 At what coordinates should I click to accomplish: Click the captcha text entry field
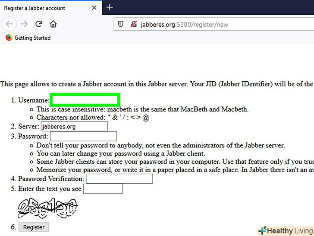pos(103,188)
